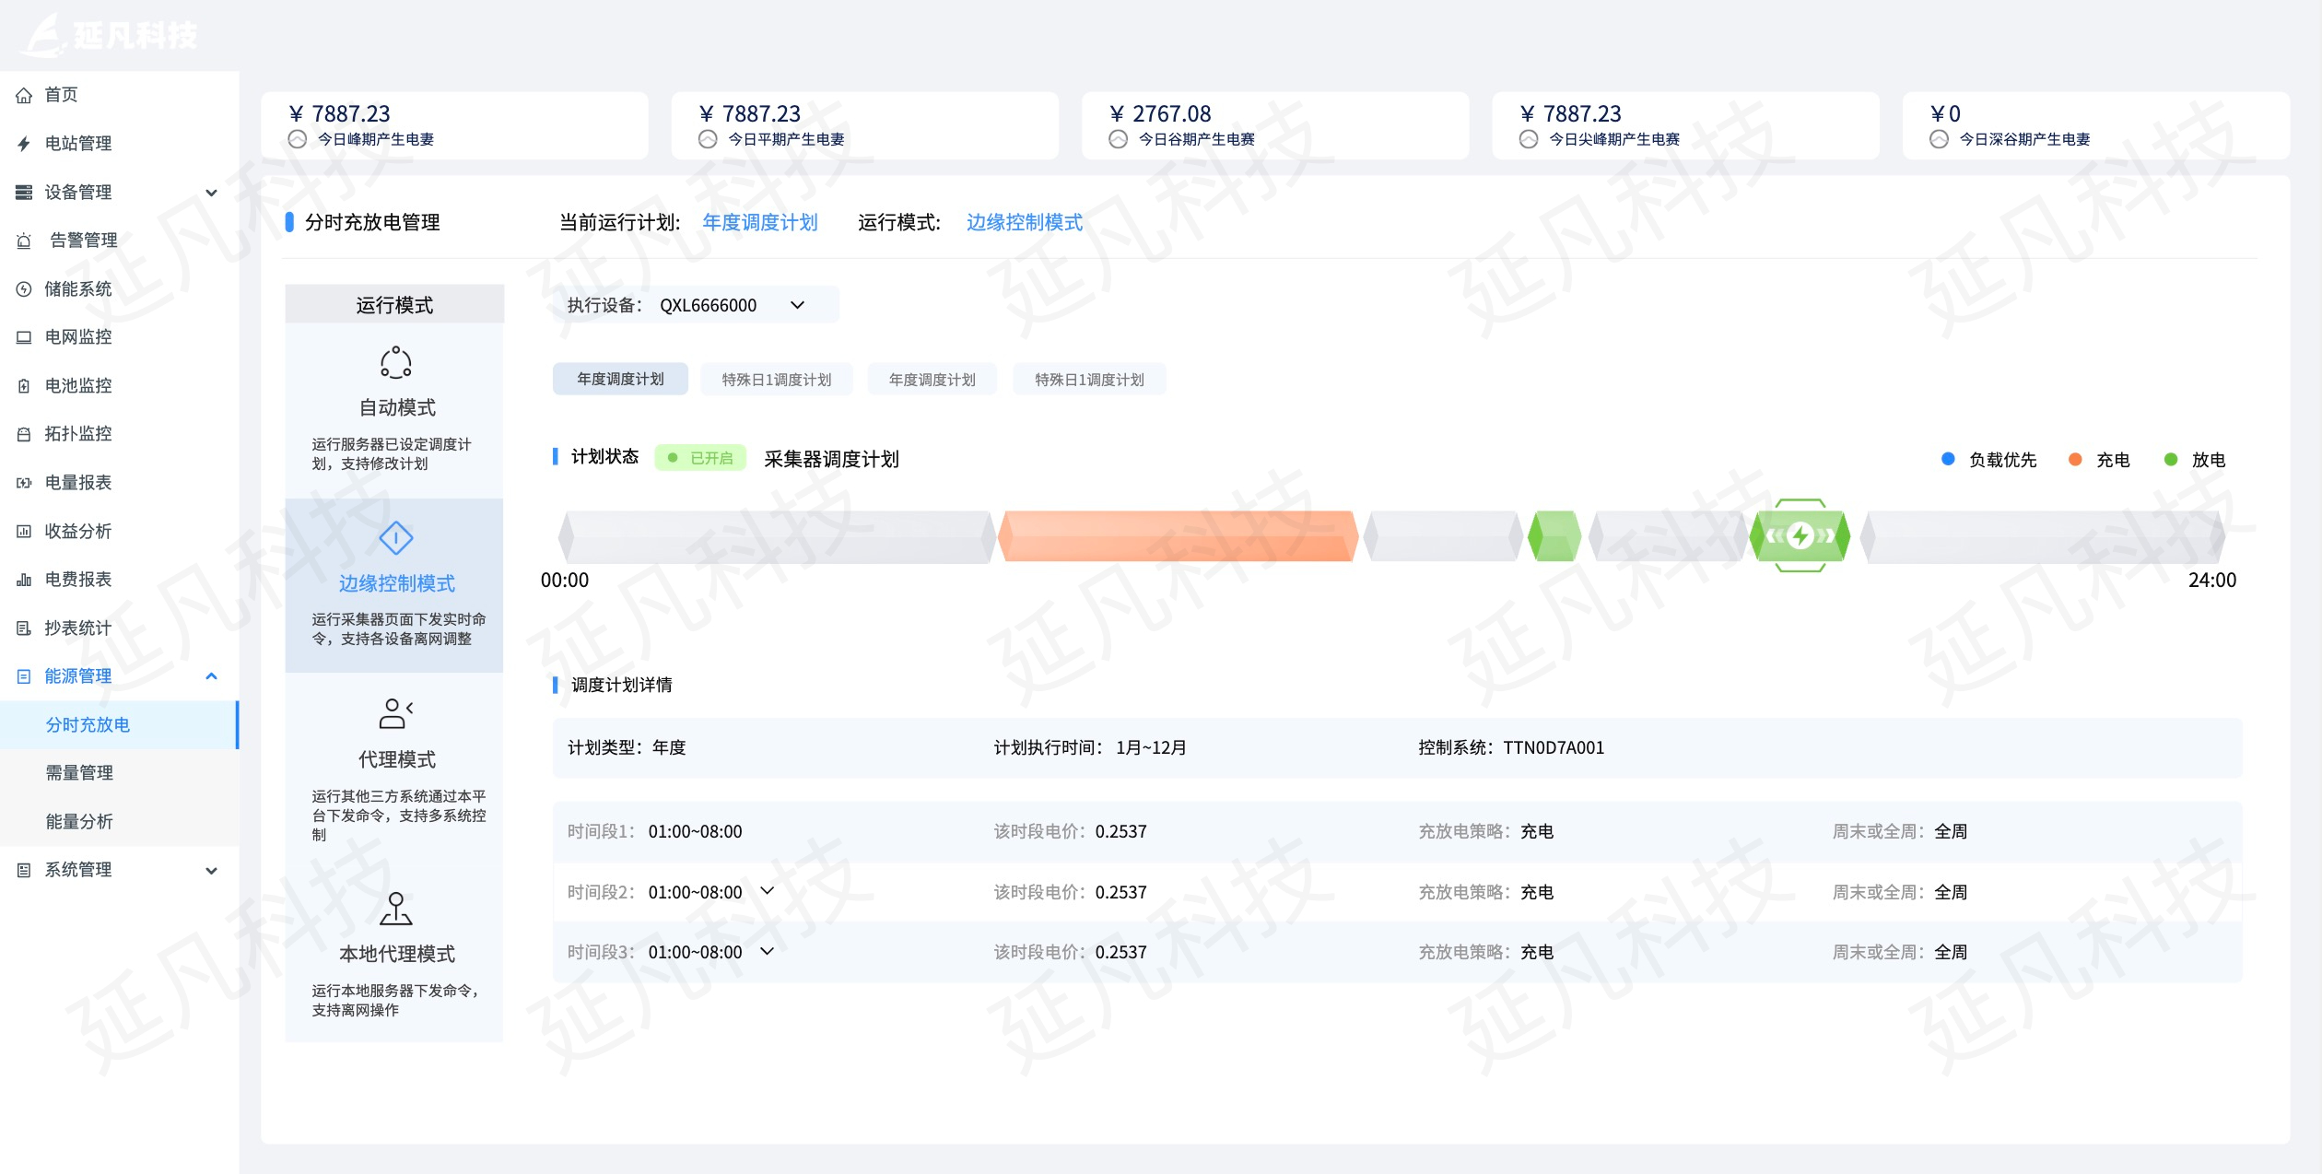Viewport: 2322px width, 1174px height.
Task: Click the lightning bolt 电站管理 icon
Action: click(x=24, y=144)
